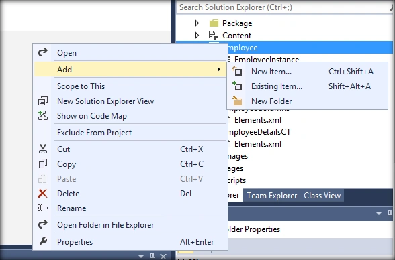The height and width of the screenshot is (260, 395).
Task: Click the New Solution Explorer View icon
Action: click(x=43, y=101)
